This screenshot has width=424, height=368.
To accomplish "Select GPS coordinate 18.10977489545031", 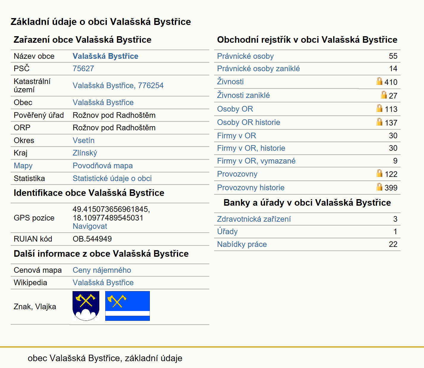I will click(x=108, y=218).
